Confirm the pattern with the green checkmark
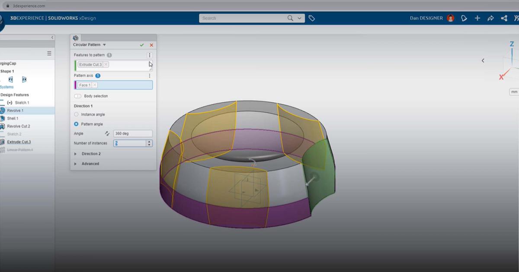Viewport: 519px width, 272px height. pyautogui.click(x=142, y=44)
